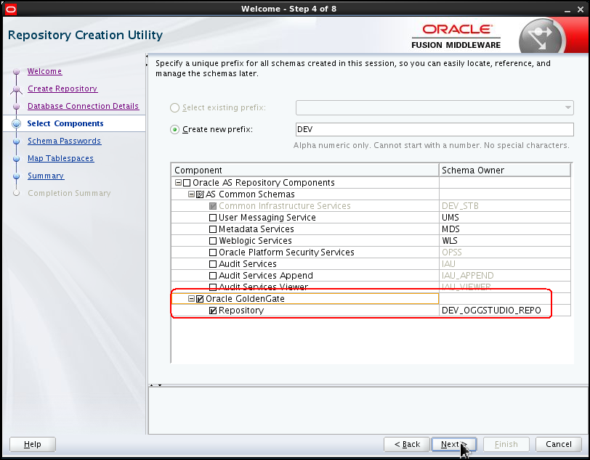Go back using the Back button
590x460 pixels.
point(406,444)
